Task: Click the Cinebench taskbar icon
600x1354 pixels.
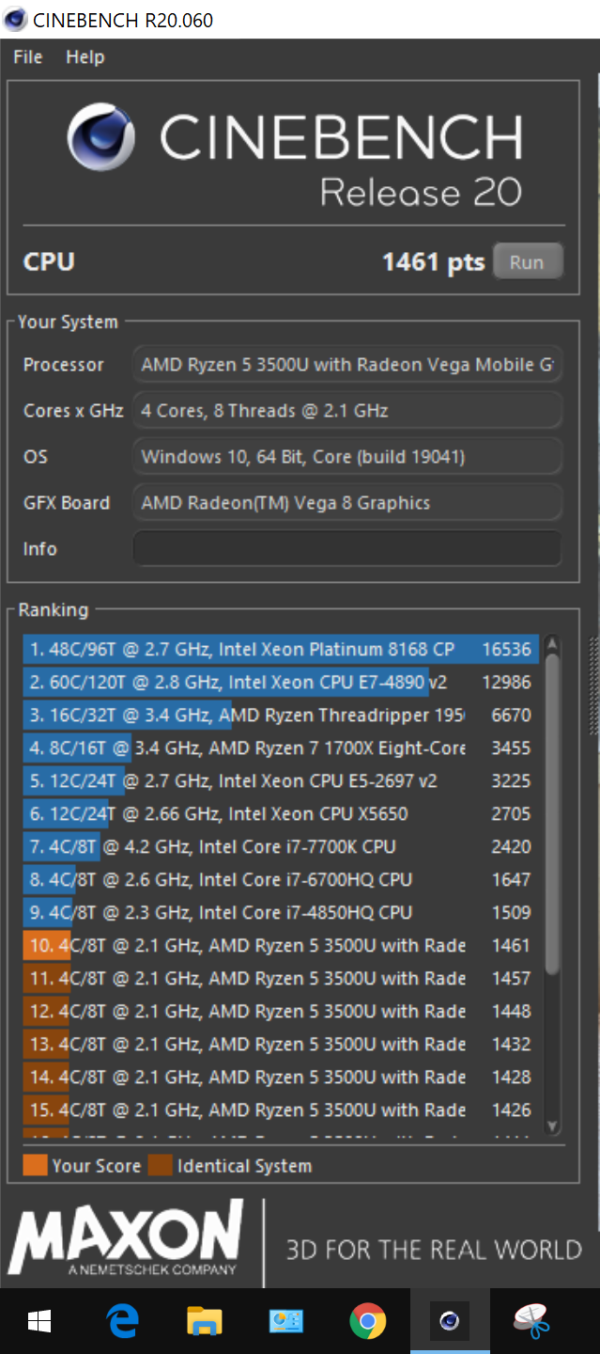Action: 450,1322
